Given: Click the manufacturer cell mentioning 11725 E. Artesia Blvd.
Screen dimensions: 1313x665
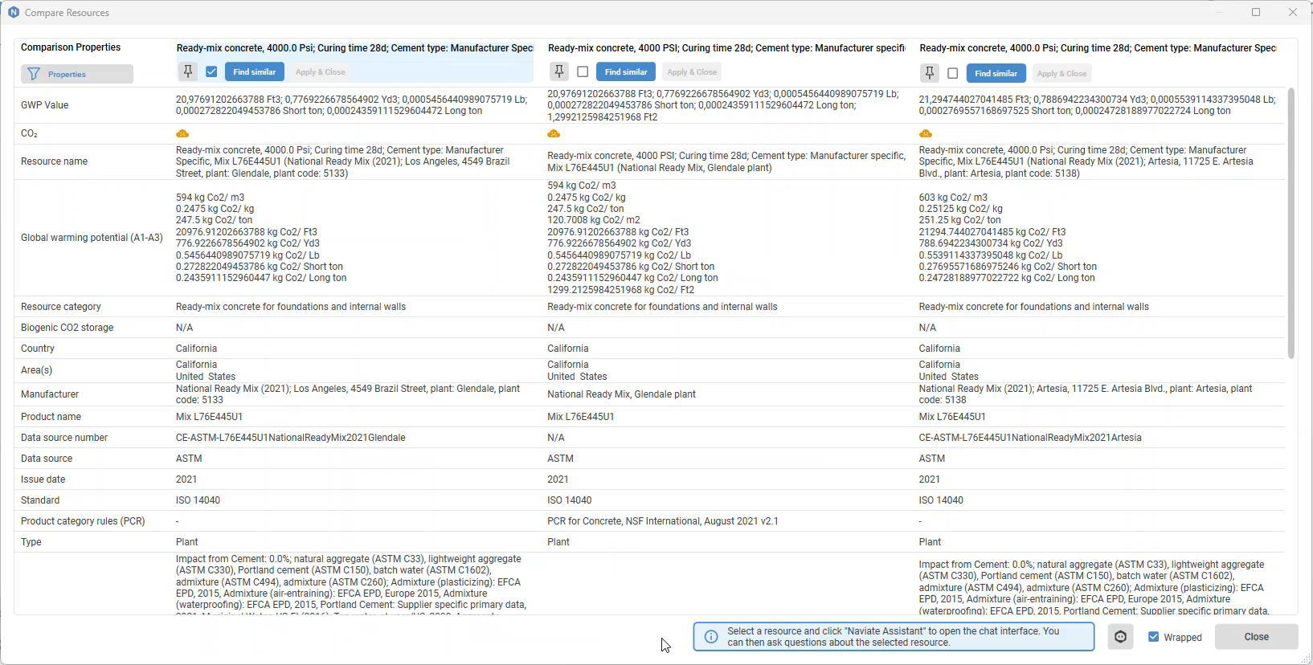Looking at the screenshot, I should [x=1086, y=394].
